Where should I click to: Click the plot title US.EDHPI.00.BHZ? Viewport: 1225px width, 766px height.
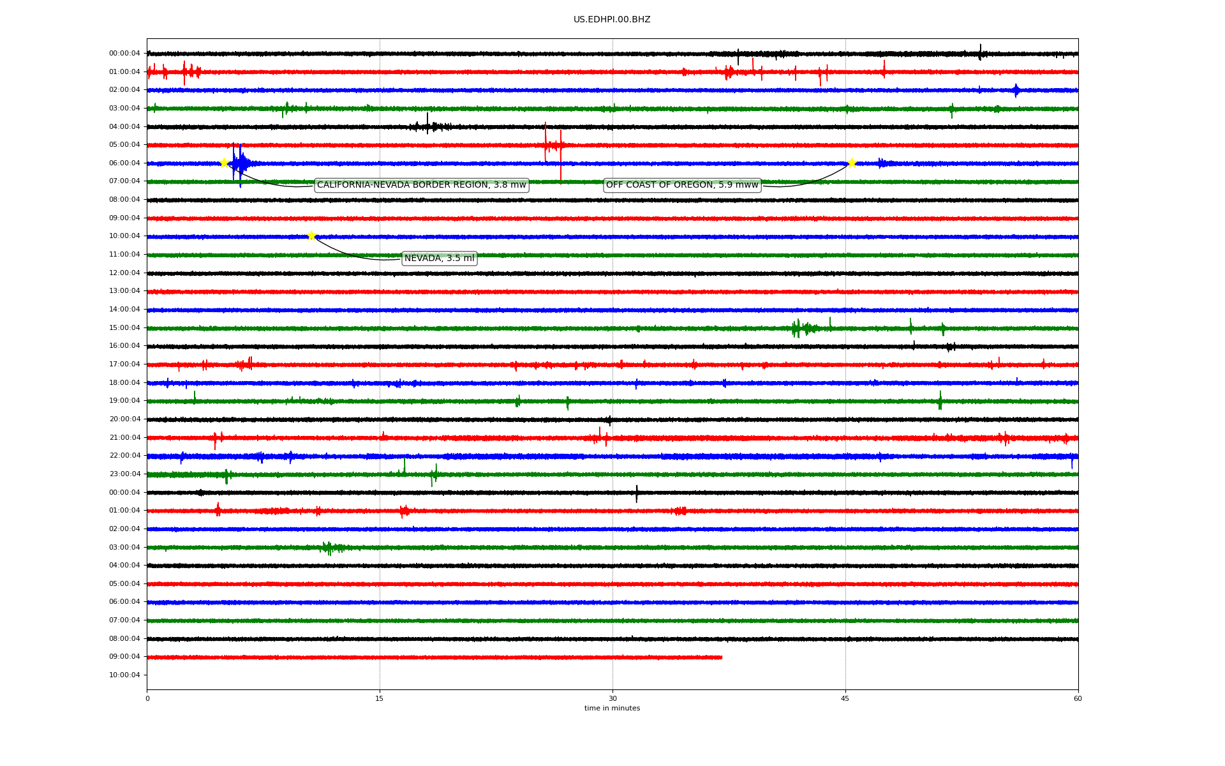[612, 20]
